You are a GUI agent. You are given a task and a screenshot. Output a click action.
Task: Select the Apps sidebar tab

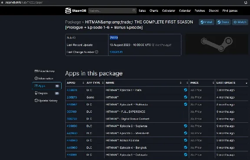pyautogui.click(x=47, y=86)
